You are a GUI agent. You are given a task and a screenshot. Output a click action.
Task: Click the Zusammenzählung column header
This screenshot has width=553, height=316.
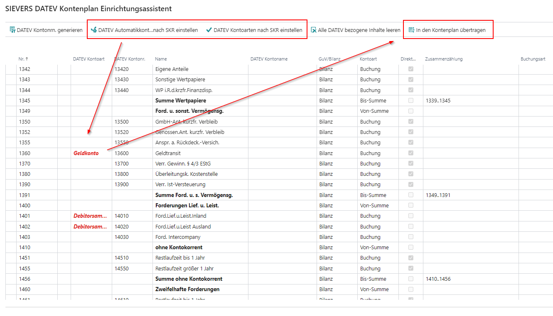point(443,59)
